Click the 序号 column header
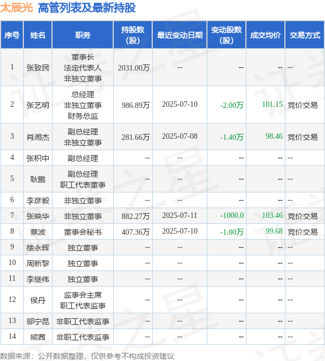 pyautogui.click(x=12, y=35)
